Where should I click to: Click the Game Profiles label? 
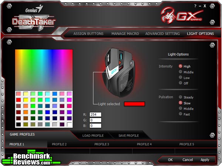(x=22, y=134)
